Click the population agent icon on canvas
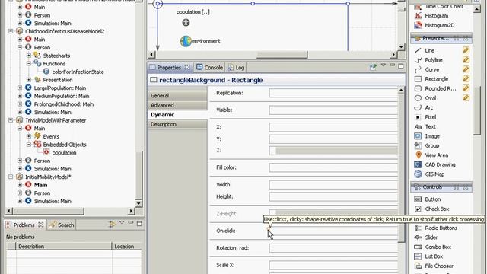The height and width of the screenshot is (274, 487). tap(186, 22)
